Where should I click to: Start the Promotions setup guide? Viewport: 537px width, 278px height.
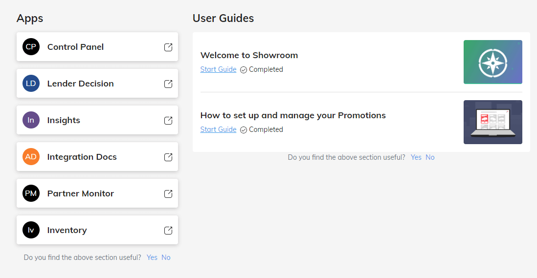tap(218, 129)
